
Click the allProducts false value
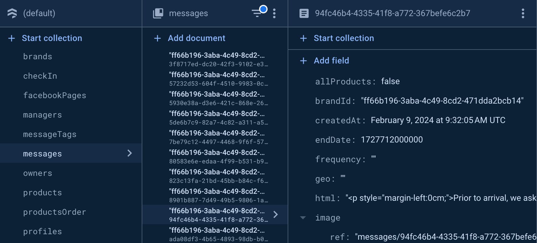(390, 81)
